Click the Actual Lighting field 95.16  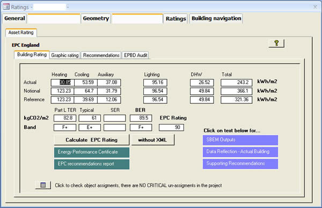coord(155,83)
